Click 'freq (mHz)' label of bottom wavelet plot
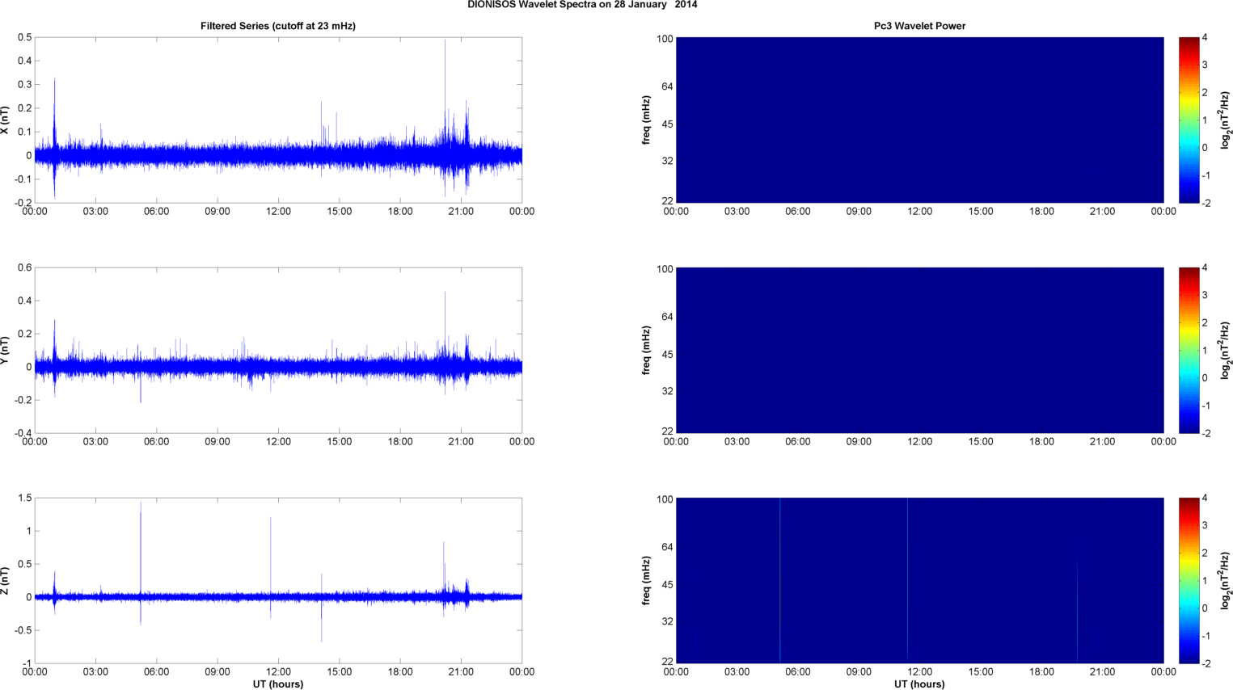Image resolution: width=1233 pixels, height=690 pixels. [647, 581]
